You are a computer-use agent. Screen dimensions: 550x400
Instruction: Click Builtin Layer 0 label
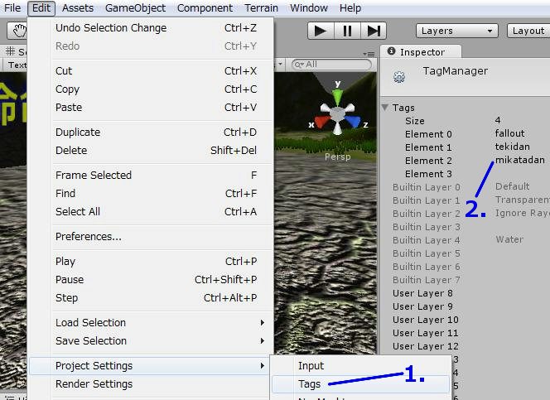coord(427,187)
